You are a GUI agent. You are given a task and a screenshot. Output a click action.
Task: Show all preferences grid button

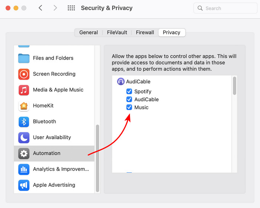[71, 8]
